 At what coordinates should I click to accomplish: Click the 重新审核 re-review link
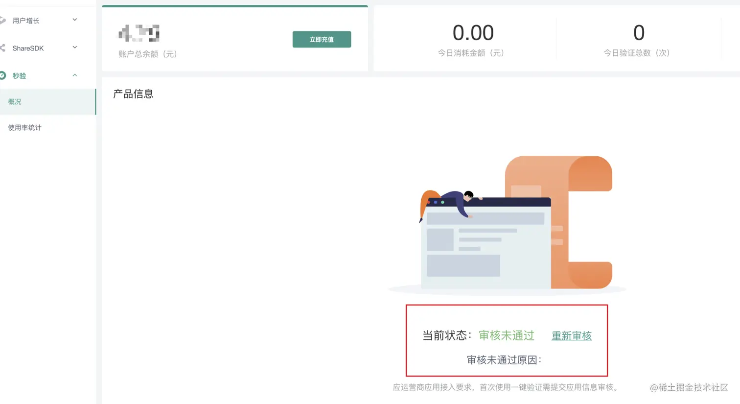(x=571, y=336)
